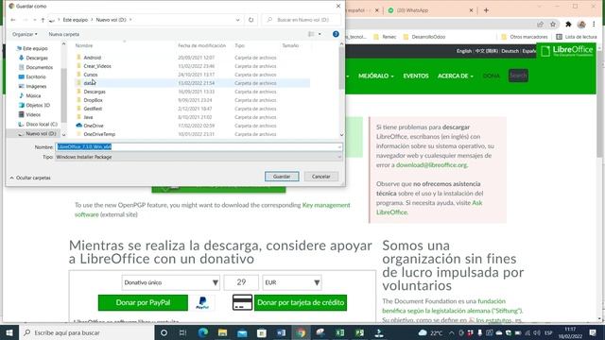Expand the MEJÓRALO menu
The image size is (605, 340).
376,76
